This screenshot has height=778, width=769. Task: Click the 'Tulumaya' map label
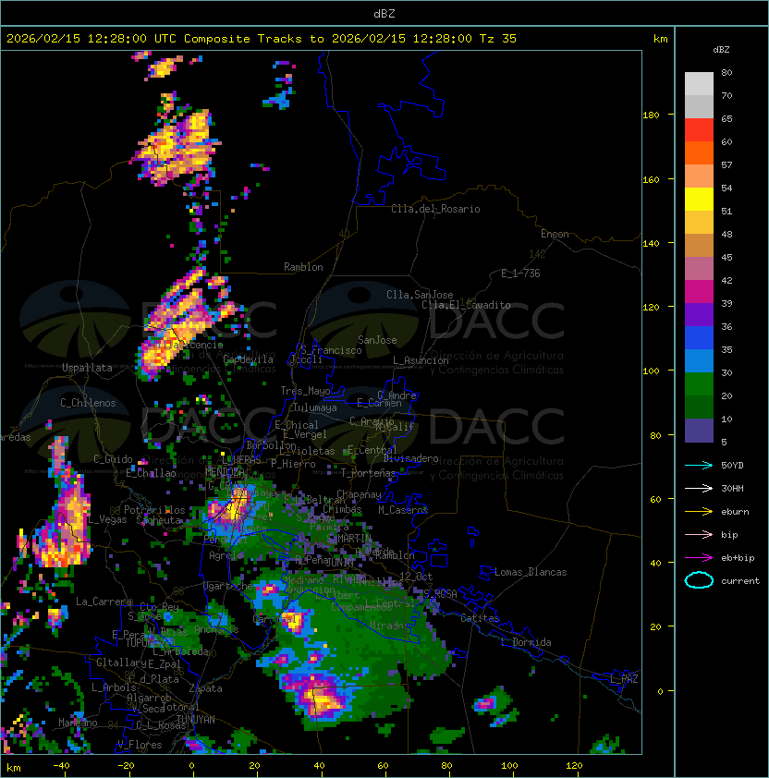315,407
